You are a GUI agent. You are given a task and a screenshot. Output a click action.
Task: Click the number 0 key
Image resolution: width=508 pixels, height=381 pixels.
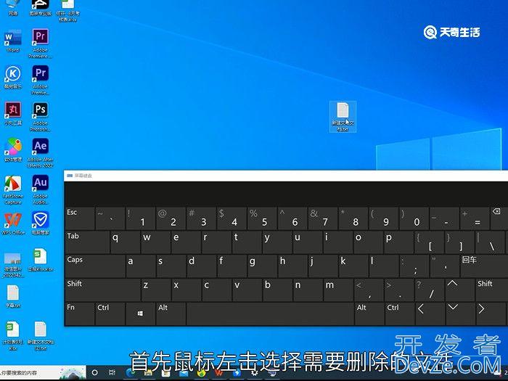pyautogui.click(x=414, y=218)
